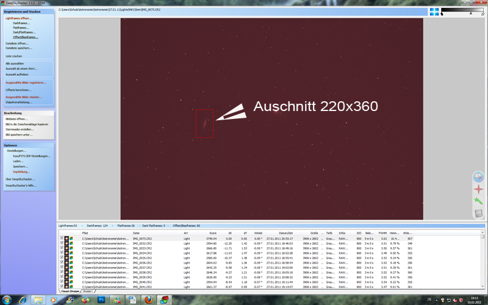This screenshot has width=488, height=305.
Task: Select the blue selection mode icon
Action: click(x=478, y=177)
